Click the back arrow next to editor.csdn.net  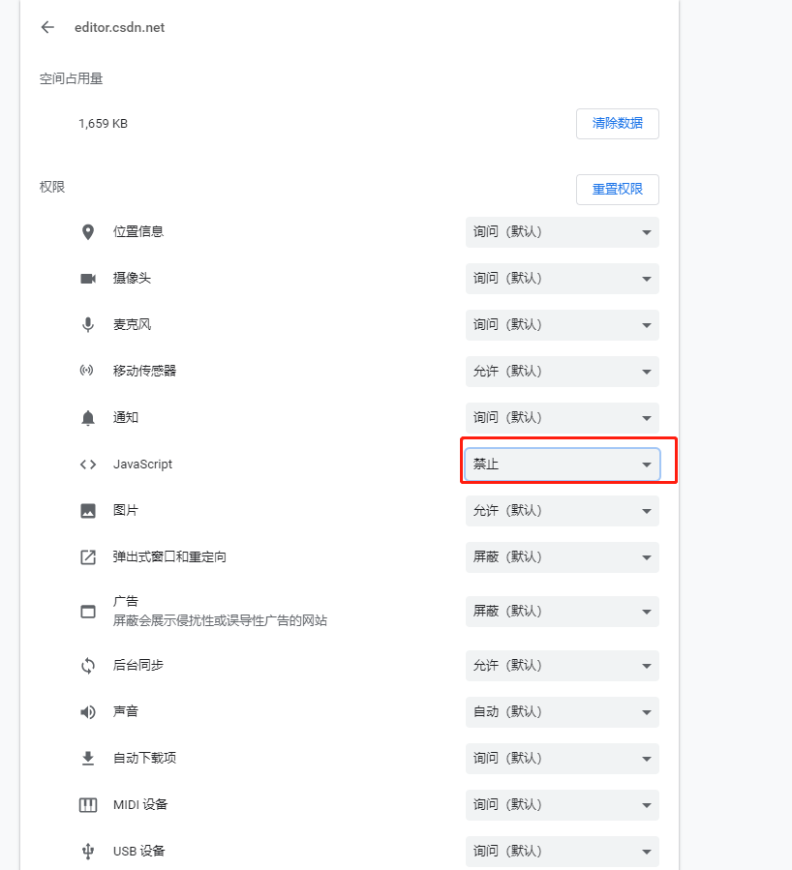(47, 27)
